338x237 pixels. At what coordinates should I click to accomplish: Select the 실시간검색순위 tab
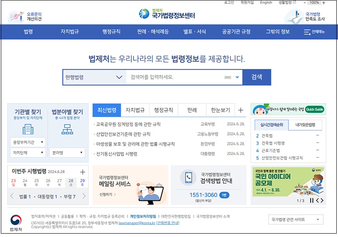coord(271,125)
